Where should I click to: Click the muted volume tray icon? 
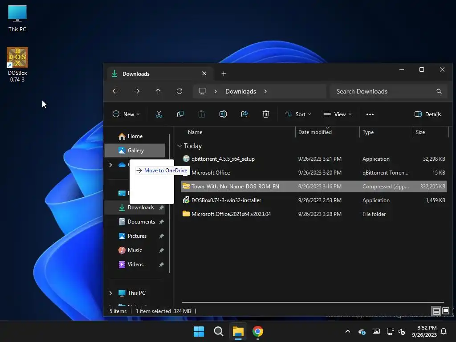pyautogui.click(x=402, y=331)
